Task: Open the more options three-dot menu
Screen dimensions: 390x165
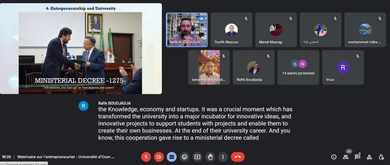Action: point(223,157)
